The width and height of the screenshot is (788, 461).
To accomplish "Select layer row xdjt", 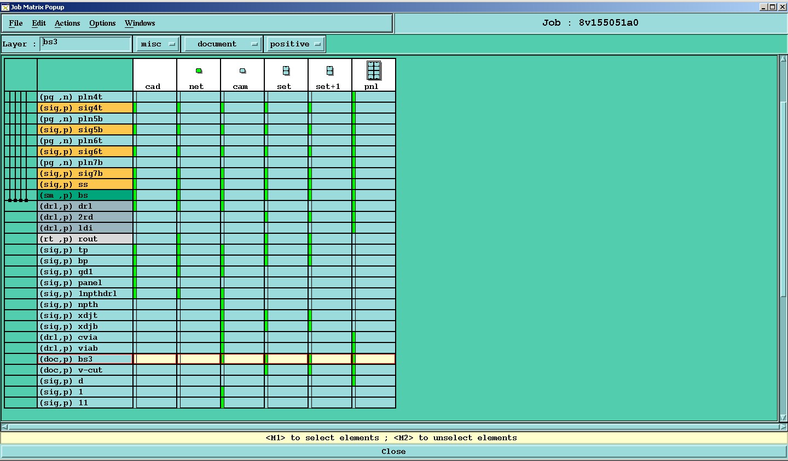I will [x=85, y=315].
